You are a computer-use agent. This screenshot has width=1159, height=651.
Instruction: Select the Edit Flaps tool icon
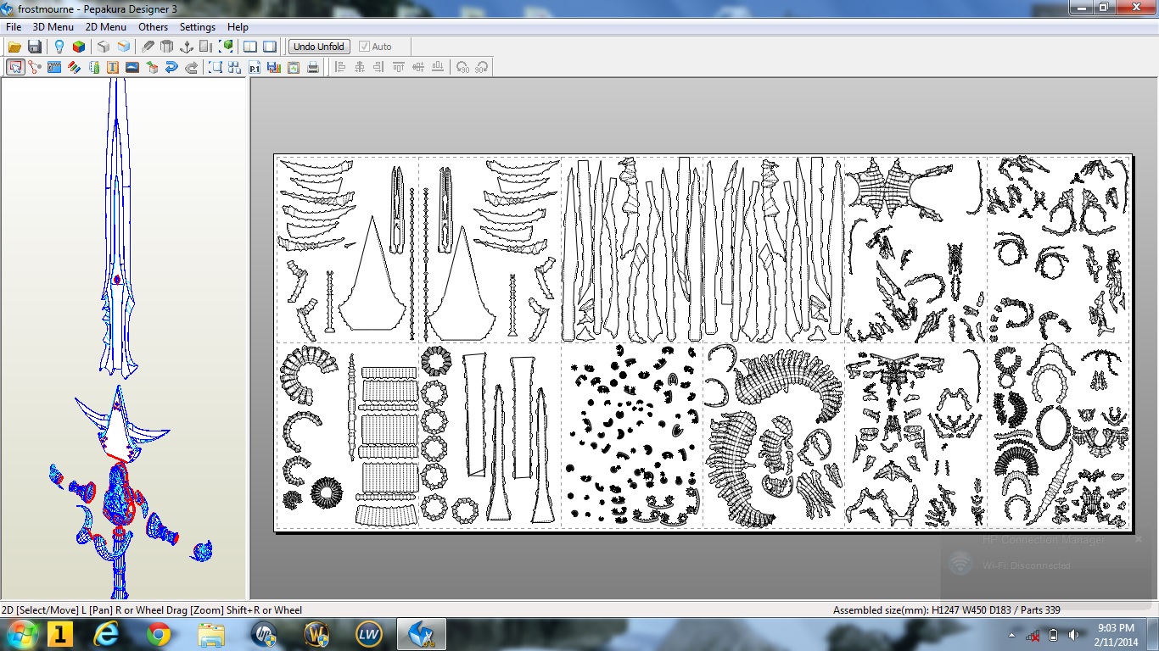tap(54, 67)
